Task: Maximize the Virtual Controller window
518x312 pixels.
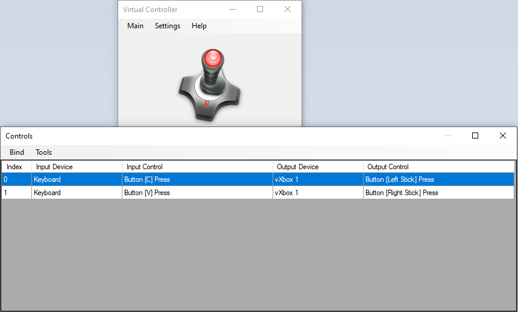Action: [x=260, y=9]
